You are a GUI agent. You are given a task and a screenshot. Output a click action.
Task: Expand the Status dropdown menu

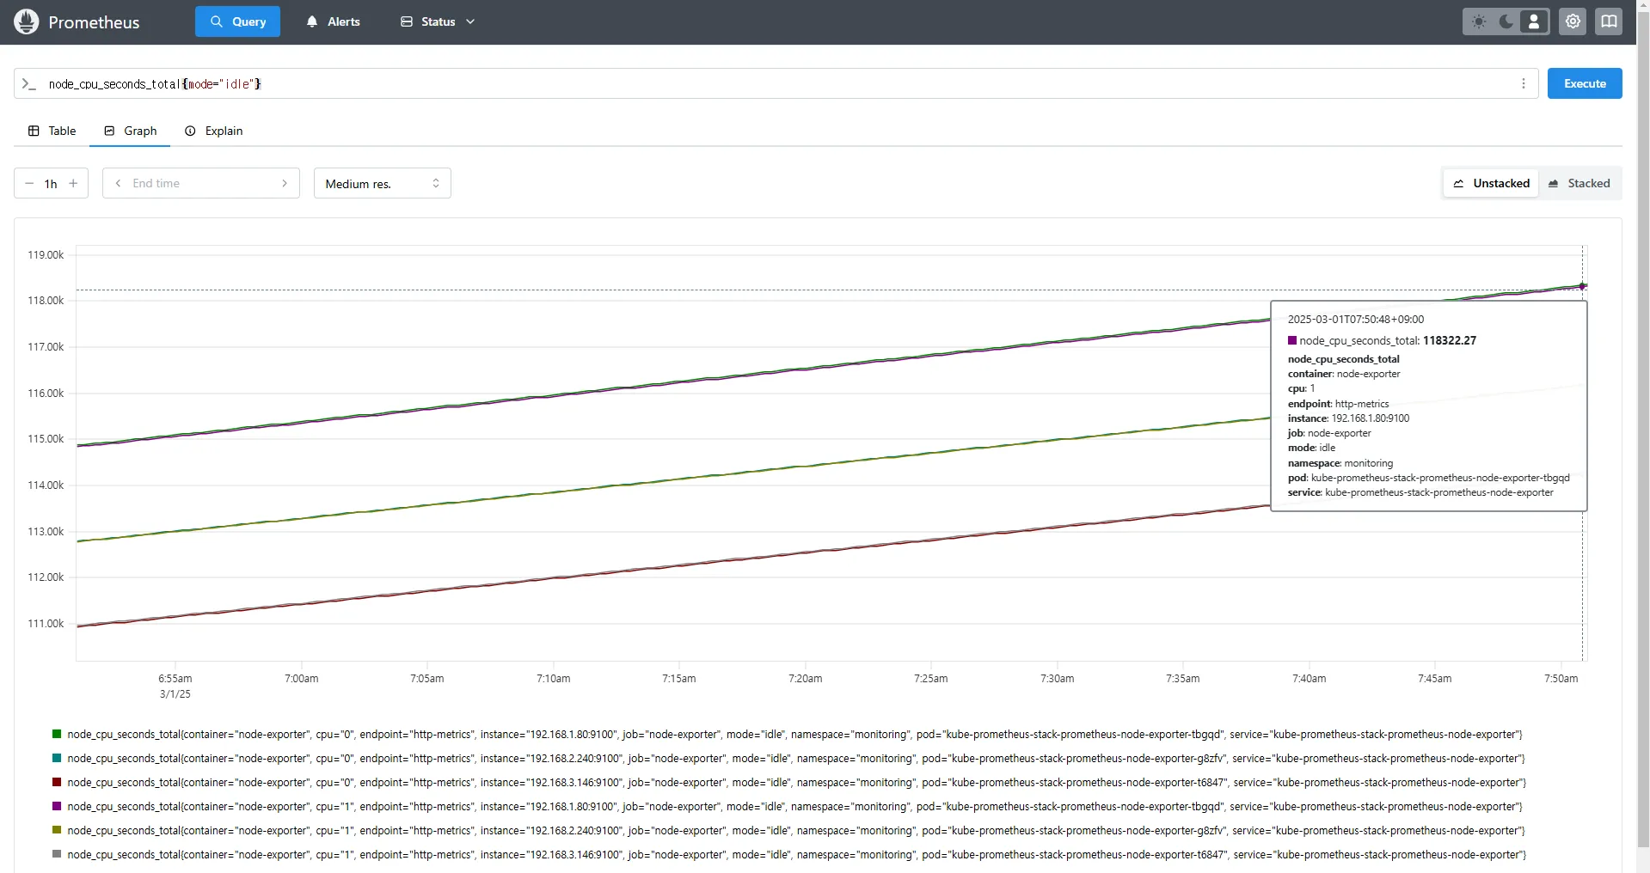pos(438,21)
